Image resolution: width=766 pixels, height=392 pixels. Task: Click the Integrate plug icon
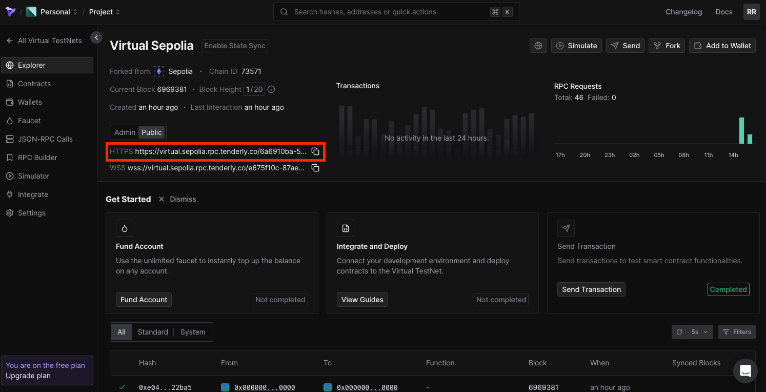pyautogui.click(x=10, y=194)
